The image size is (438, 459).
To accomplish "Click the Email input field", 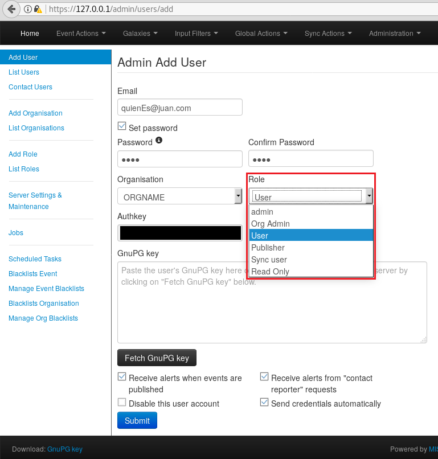I will (x=179, y=107).
